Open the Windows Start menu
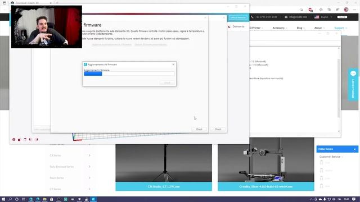 click(x=3, y=199)
